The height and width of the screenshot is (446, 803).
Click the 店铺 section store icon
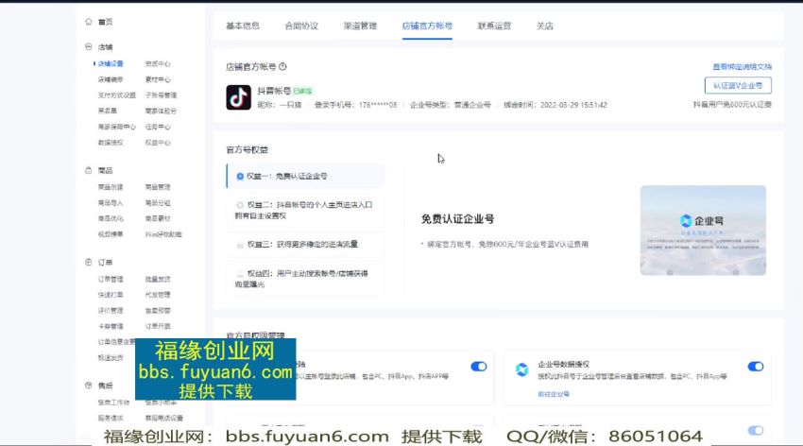(88, 46)
